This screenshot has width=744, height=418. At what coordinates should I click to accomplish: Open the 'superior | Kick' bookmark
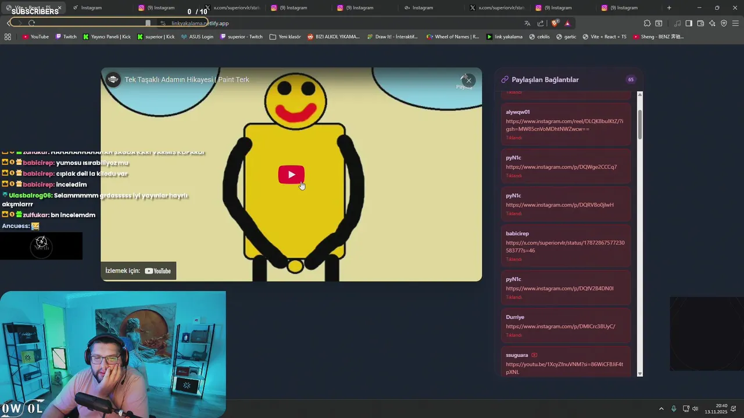point(156,37)
